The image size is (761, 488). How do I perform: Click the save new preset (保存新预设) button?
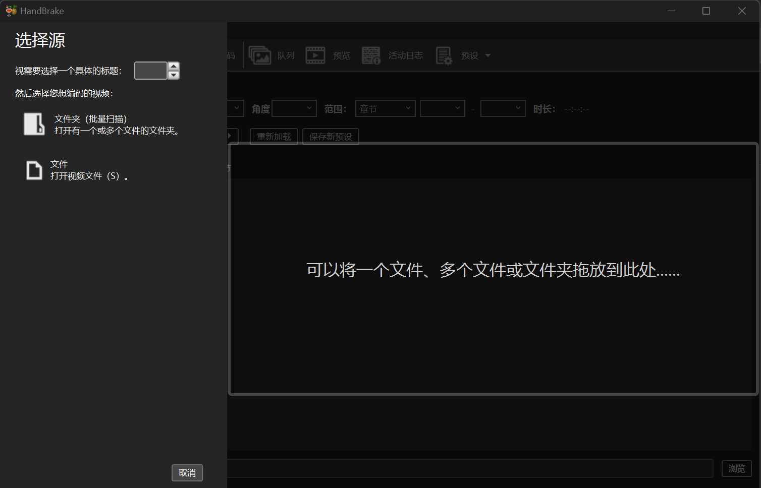click(x=331, y=137)
